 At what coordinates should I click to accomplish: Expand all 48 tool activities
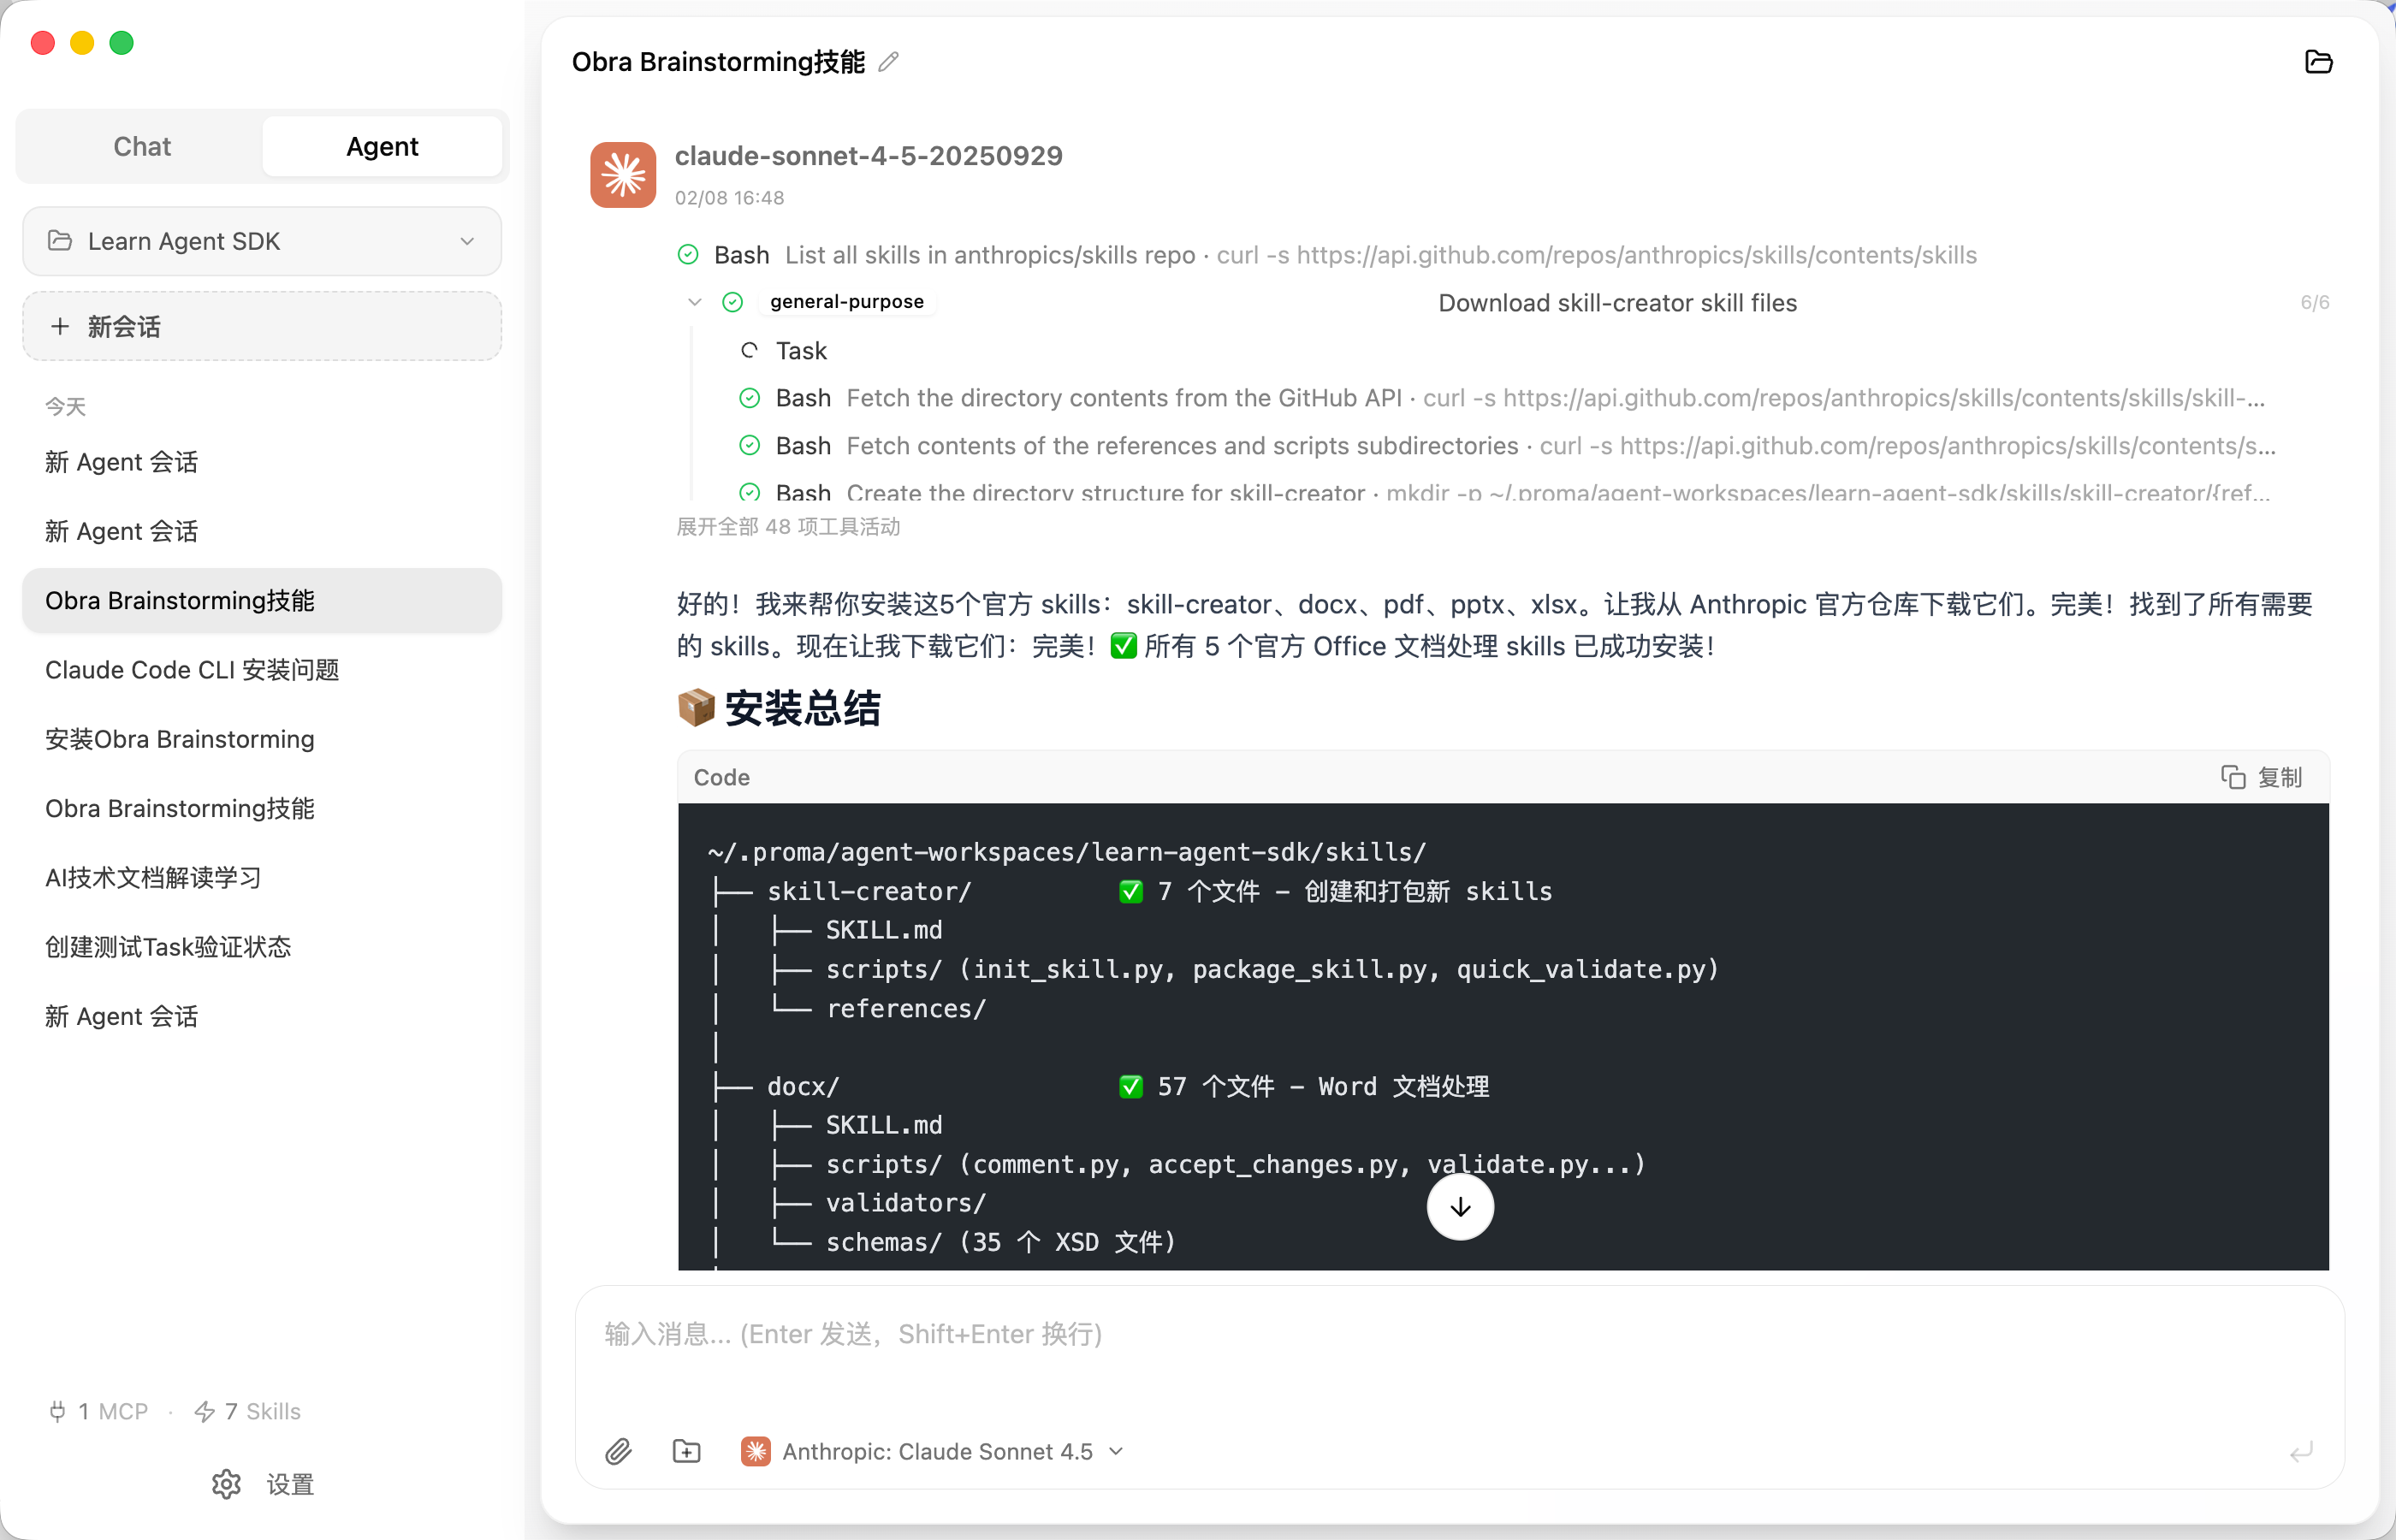[x=788, y=527]
